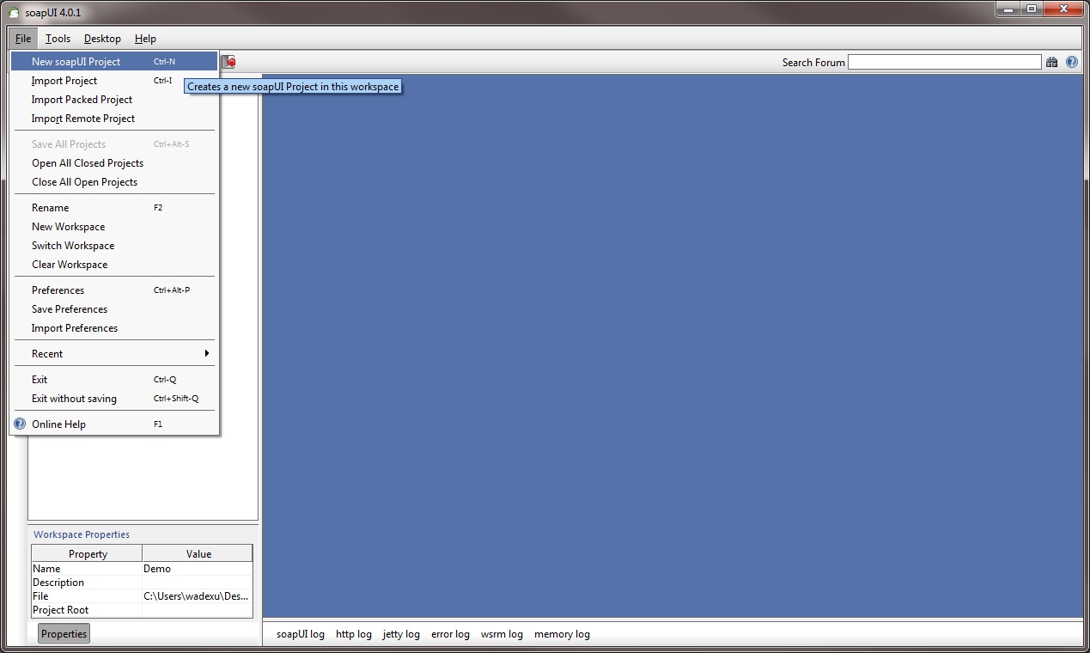The image size is (1090, 653).
Task: Click the soapUI logo in the title bar
Action: pos(13,13)
